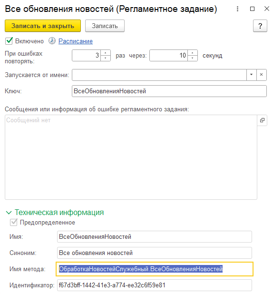
Task: Click the help question mark button
Action: tap(260, 26)
